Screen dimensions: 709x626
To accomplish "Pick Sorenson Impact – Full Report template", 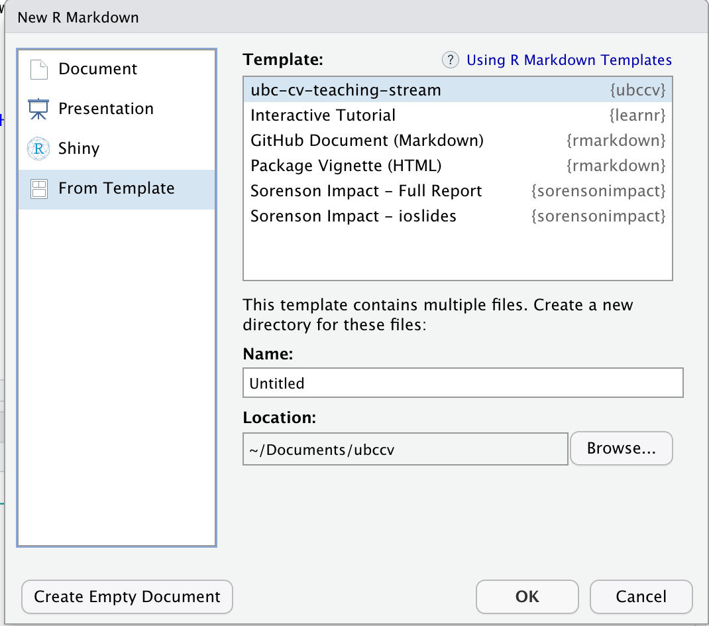I will [458, 191].
